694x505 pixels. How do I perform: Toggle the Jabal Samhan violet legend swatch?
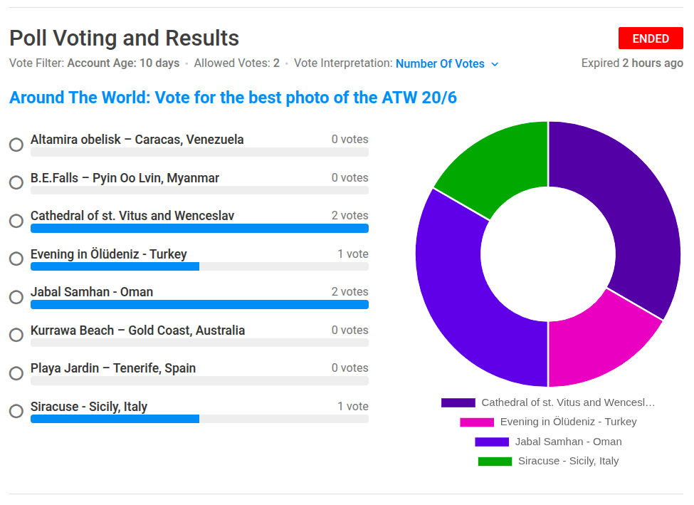(492, 442)
